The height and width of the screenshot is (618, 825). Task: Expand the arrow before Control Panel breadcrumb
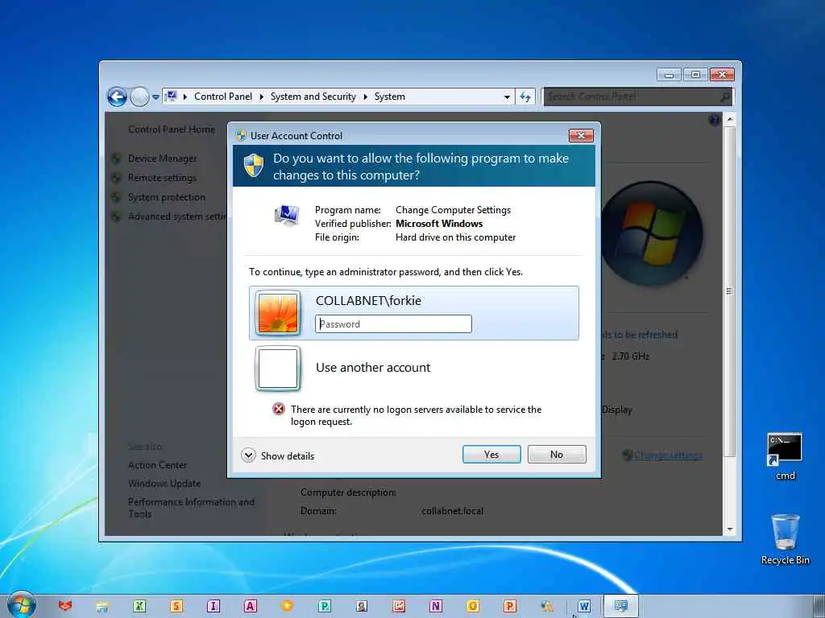185,97
